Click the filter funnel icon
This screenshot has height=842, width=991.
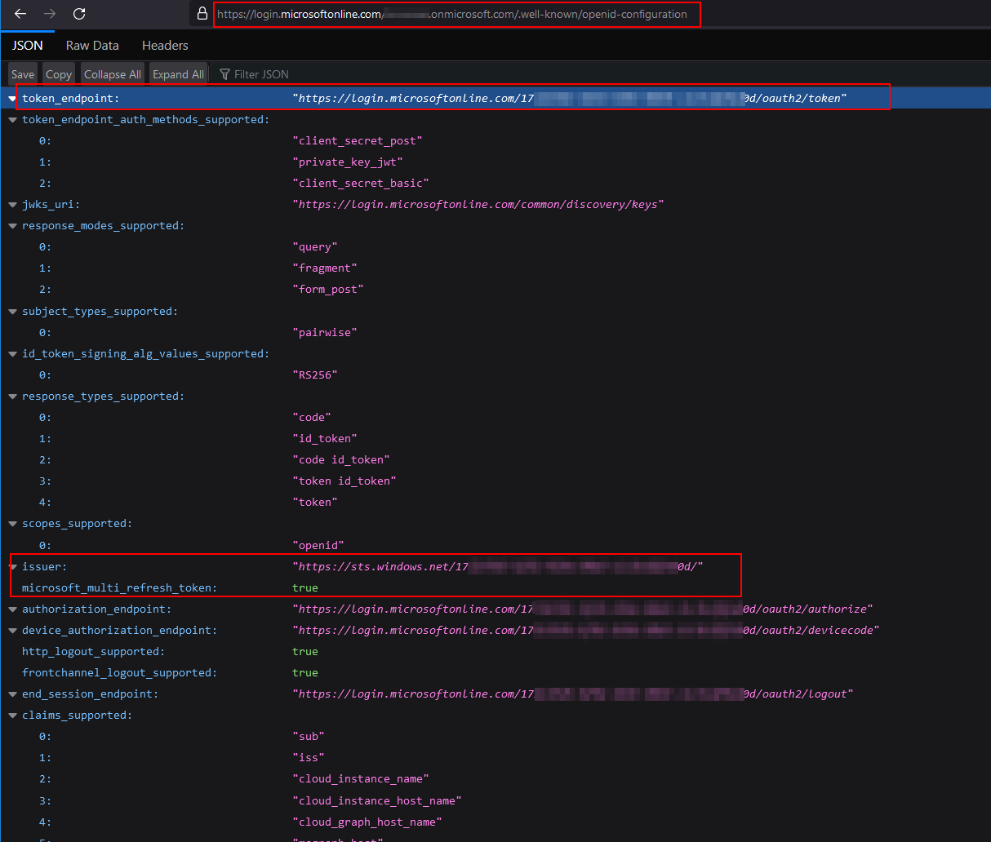click(x=224, y=74)
